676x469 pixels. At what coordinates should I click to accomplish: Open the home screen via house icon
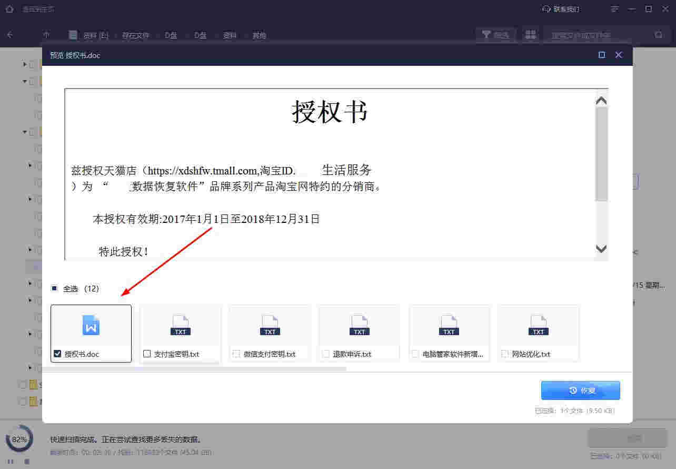pos(8,8)
